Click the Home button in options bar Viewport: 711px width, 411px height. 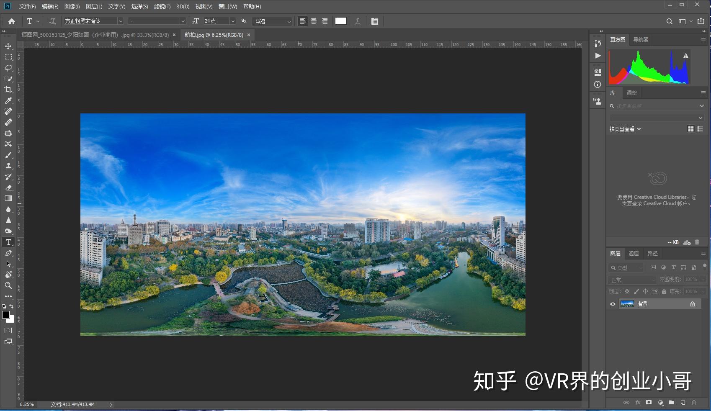(12, 21)
